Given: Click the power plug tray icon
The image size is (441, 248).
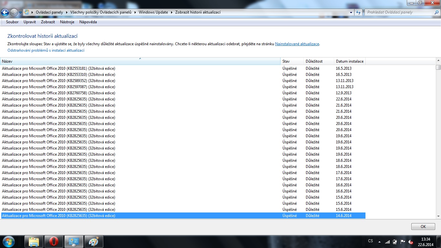Looking at the screenshot, I should 395,242.
